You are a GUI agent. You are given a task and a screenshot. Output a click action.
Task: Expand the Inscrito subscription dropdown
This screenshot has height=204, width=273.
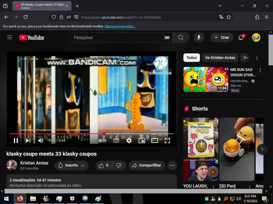[71, 165]
